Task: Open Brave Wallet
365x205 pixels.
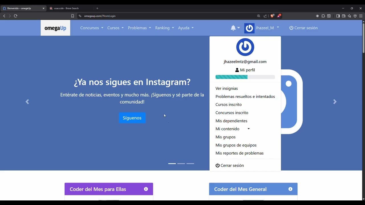Action: click(x=344, y=16)
